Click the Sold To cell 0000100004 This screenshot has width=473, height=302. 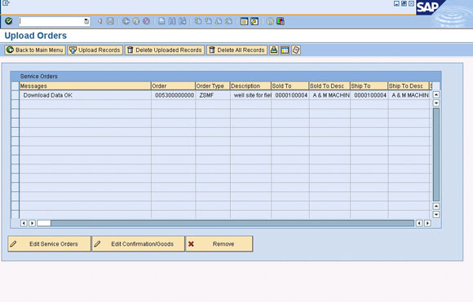click(290, 95)
